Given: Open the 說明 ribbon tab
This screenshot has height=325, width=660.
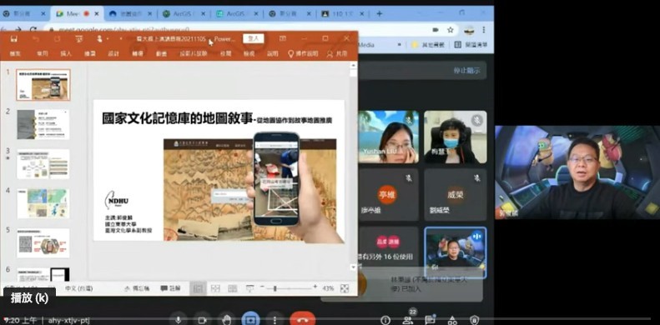Looking at the screenshot, I should [x=273, y=54].
